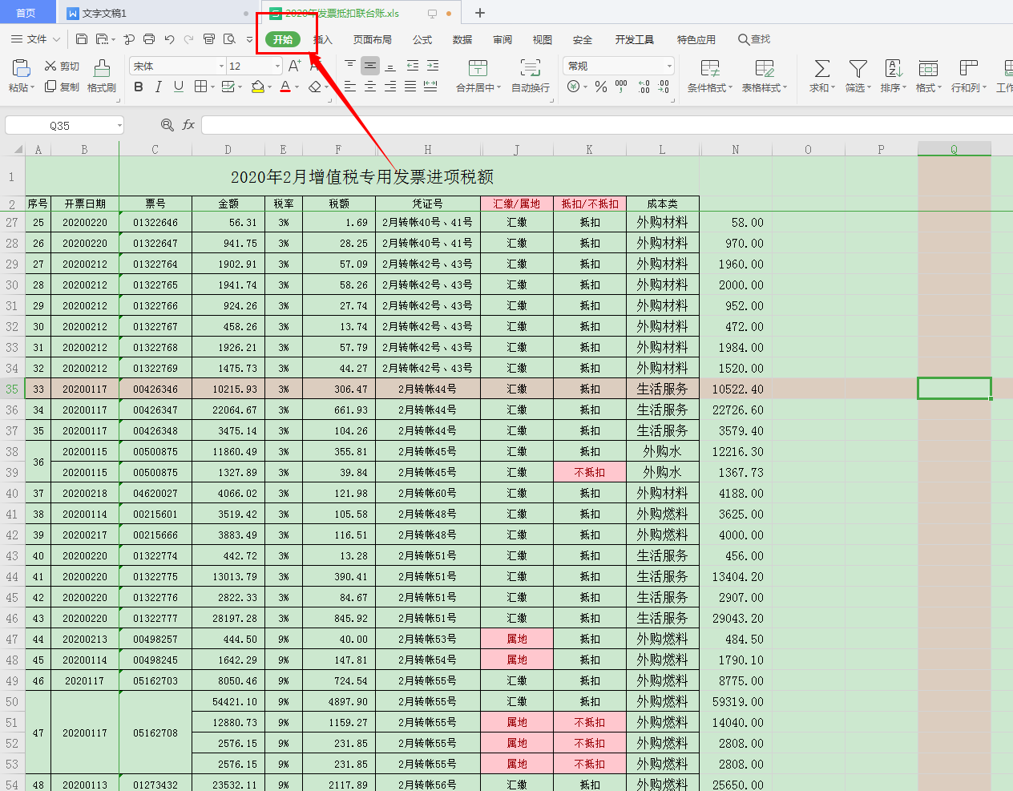
Task: Click the eraser clear-format icon
Action: [x=316, y=87]
